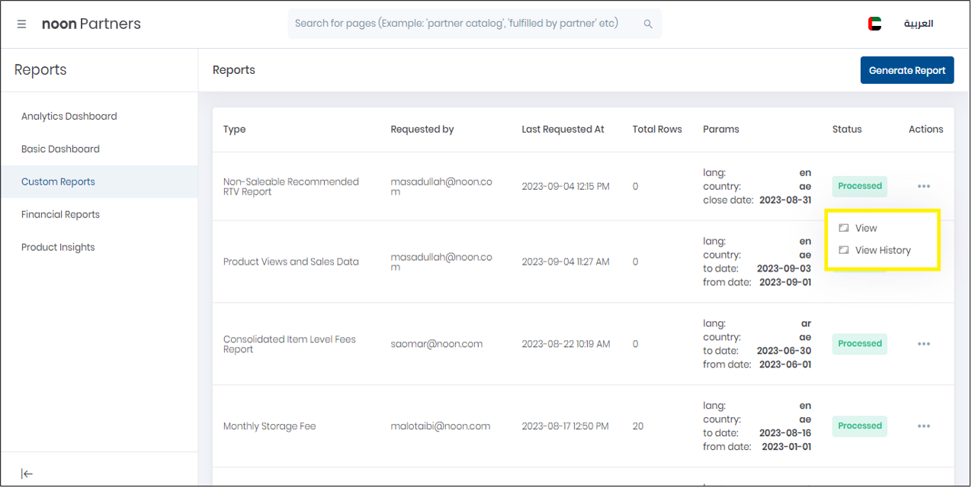The image size is (972, 488).
Task: Click the search magnifier icon
Action: pos(648,24)
